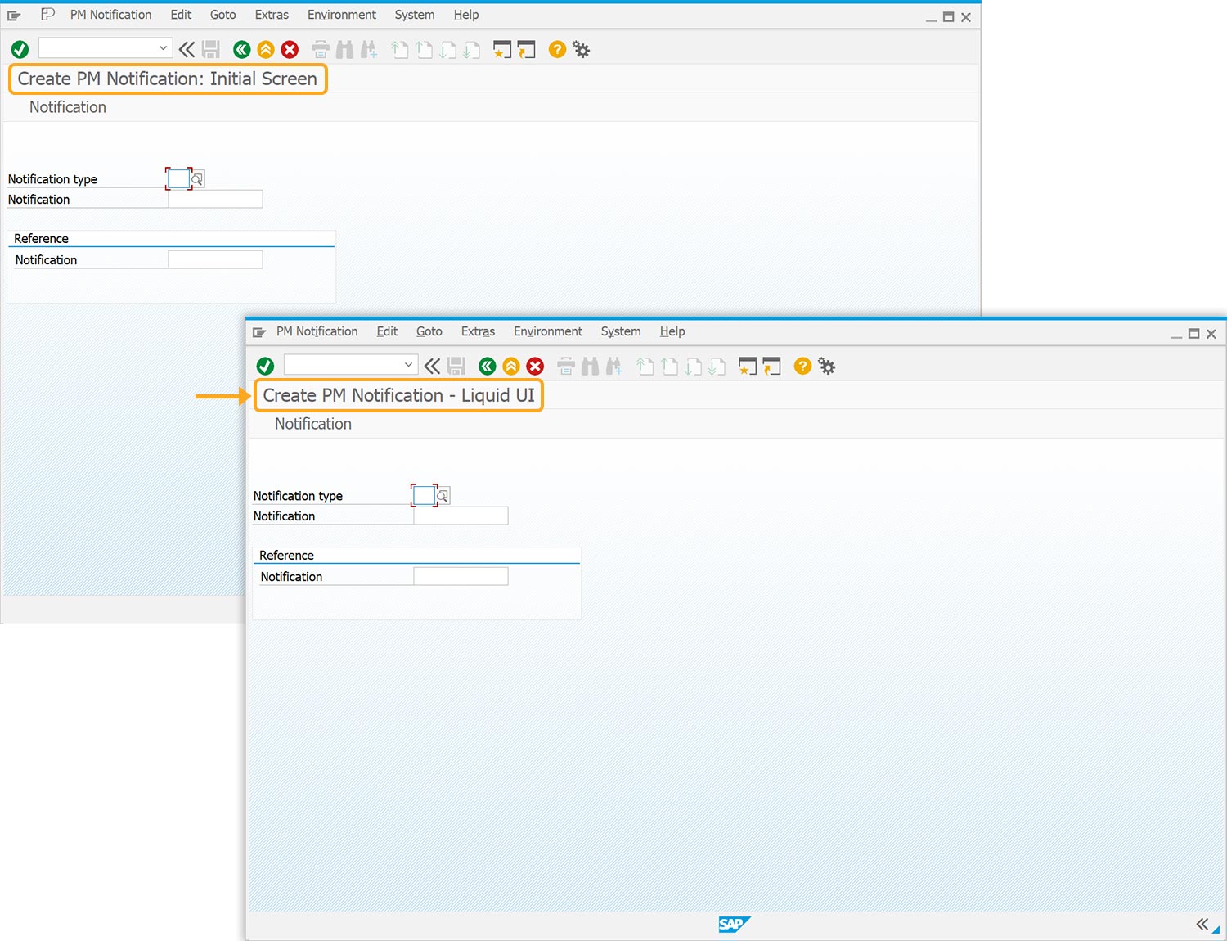Image resolution: width=1227 pixels, height=941 pixels.
Task: Open Edit menu in front window
Action: pyautogui.click(x=387, y=331)
